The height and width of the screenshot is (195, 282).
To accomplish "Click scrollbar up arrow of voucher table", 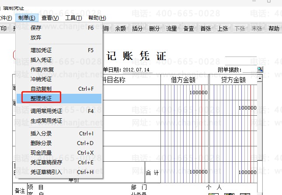I will [260, 78].
